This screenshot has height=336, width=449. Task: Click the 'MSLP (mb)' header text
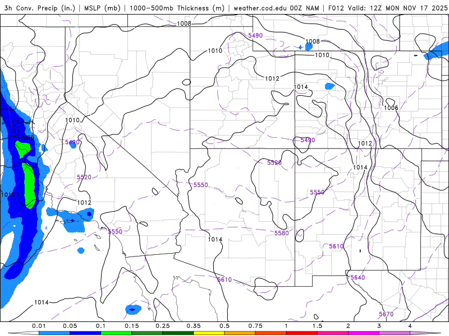(102, 8)
